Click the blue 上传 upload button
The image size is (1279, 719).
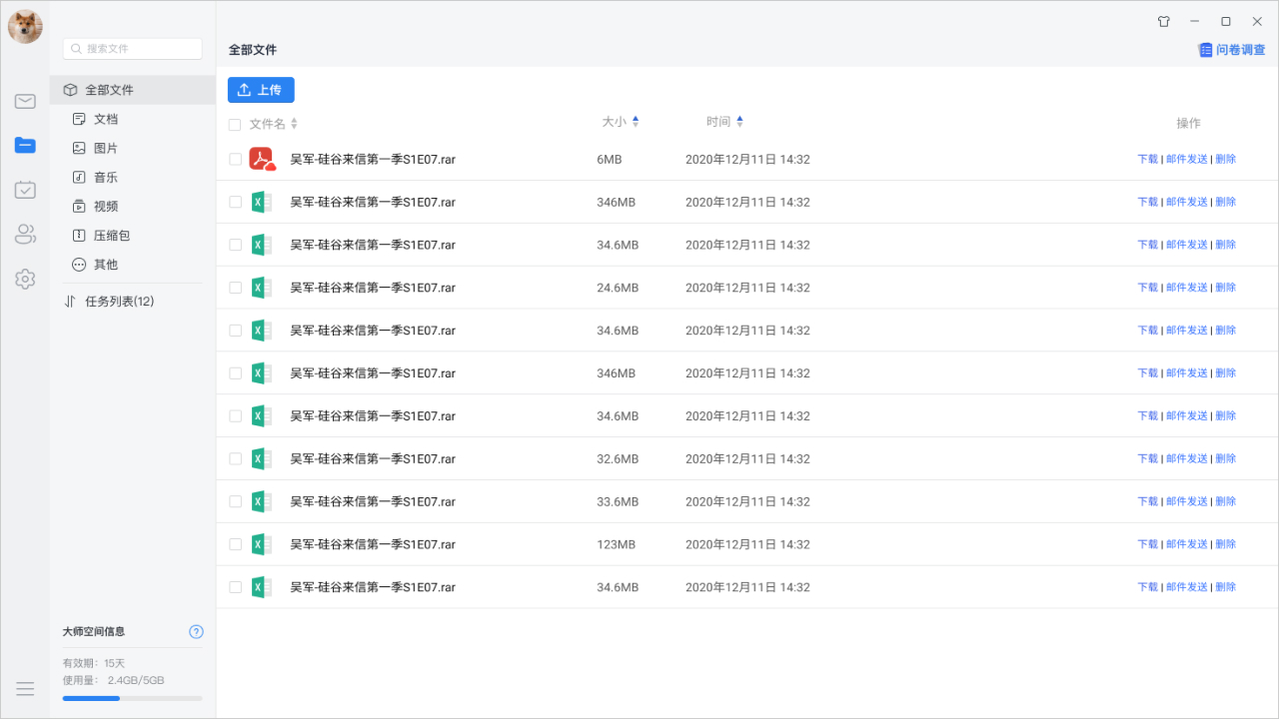coord(261,90)
